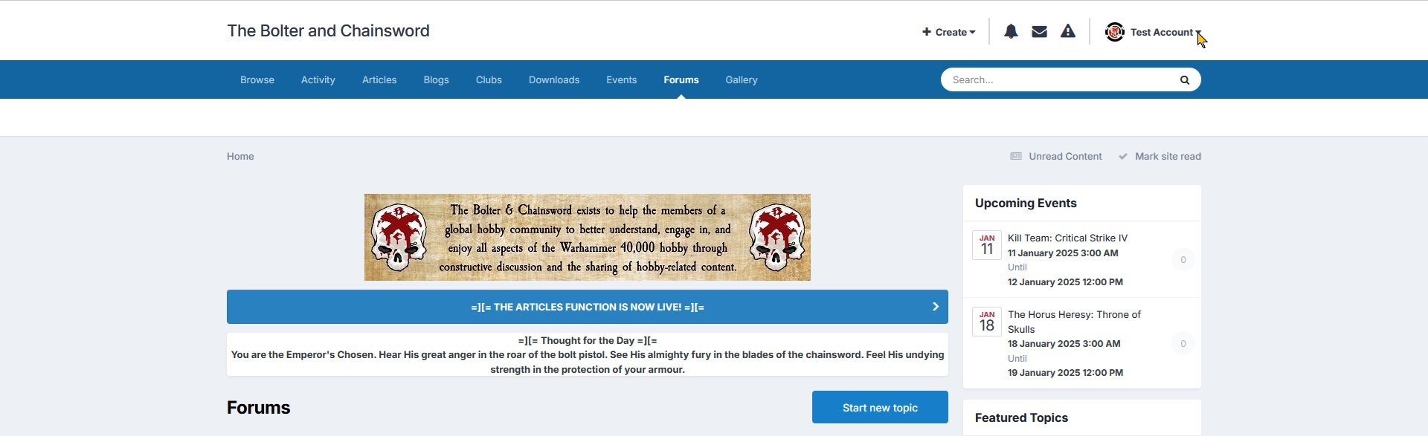The image size is (1428, 436).
Task: Expand the Create dropdown menu
Action: tap(948, 32)
